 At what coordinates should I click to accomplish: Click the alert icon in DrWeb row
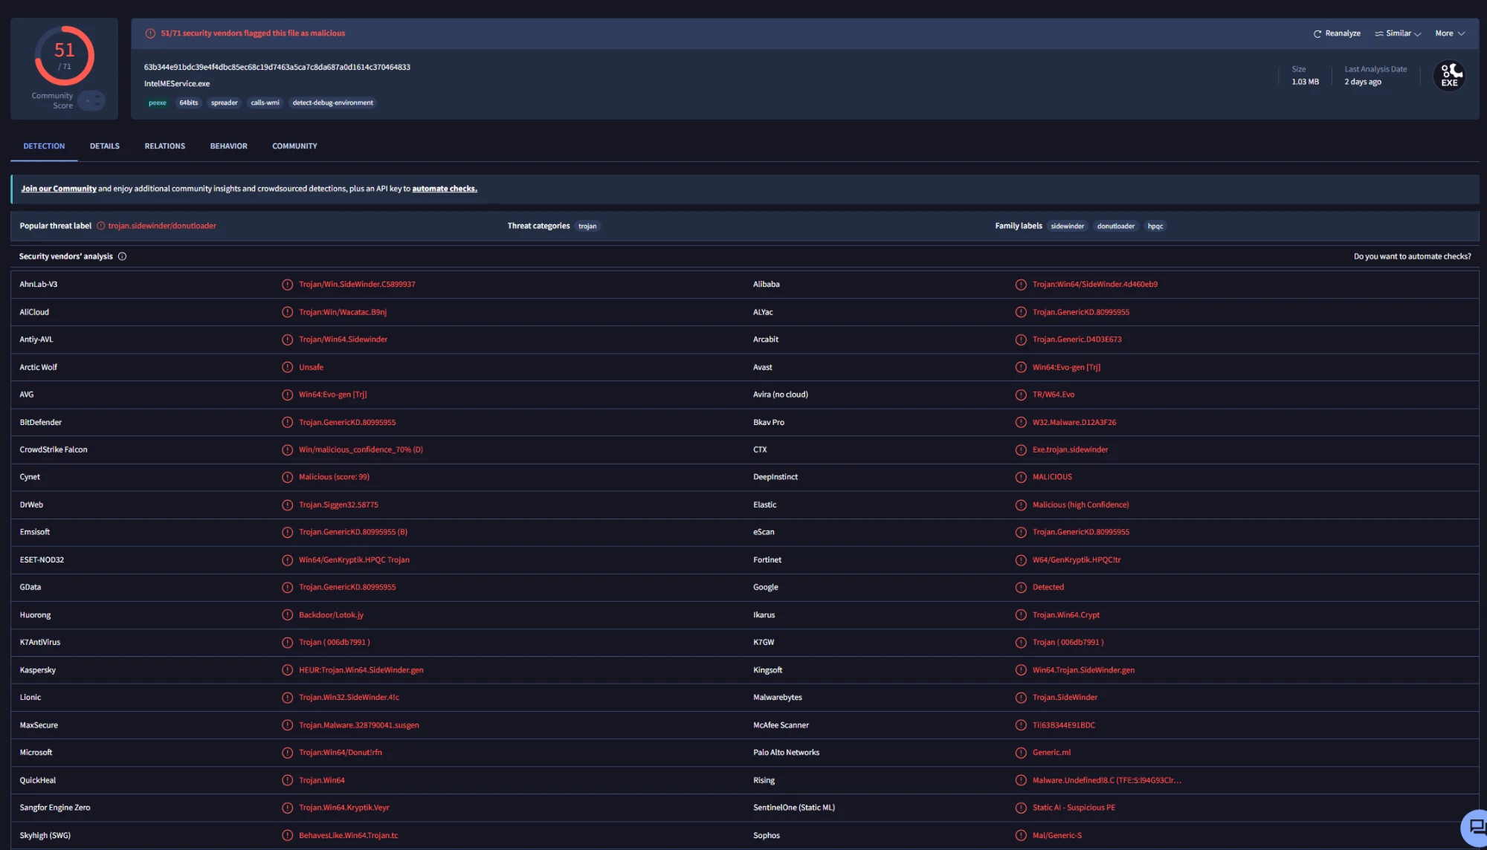click(x=288, y=505)
